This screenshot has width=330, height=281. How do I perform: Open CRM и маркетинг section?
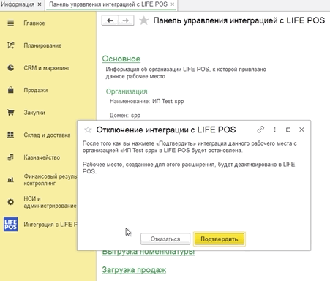47,68
